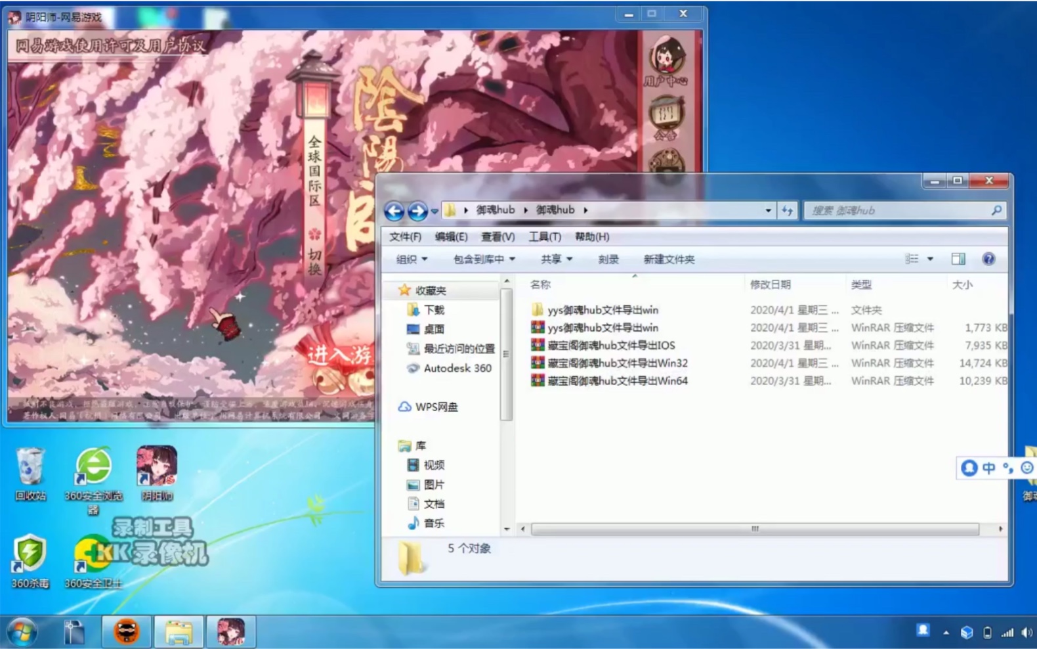Click the 阴阳师 game taskbar icon

click(x=230, y=633)
